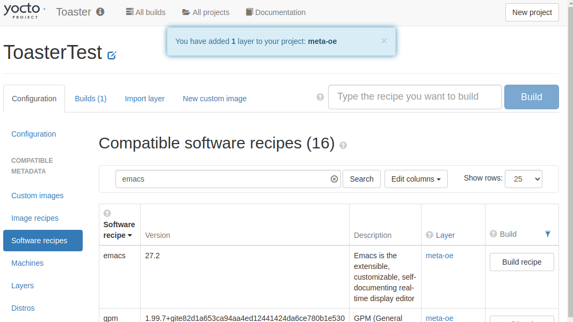Go to Custom images
The height and width of the screenshot is (322, 573).
coord(37,196)
